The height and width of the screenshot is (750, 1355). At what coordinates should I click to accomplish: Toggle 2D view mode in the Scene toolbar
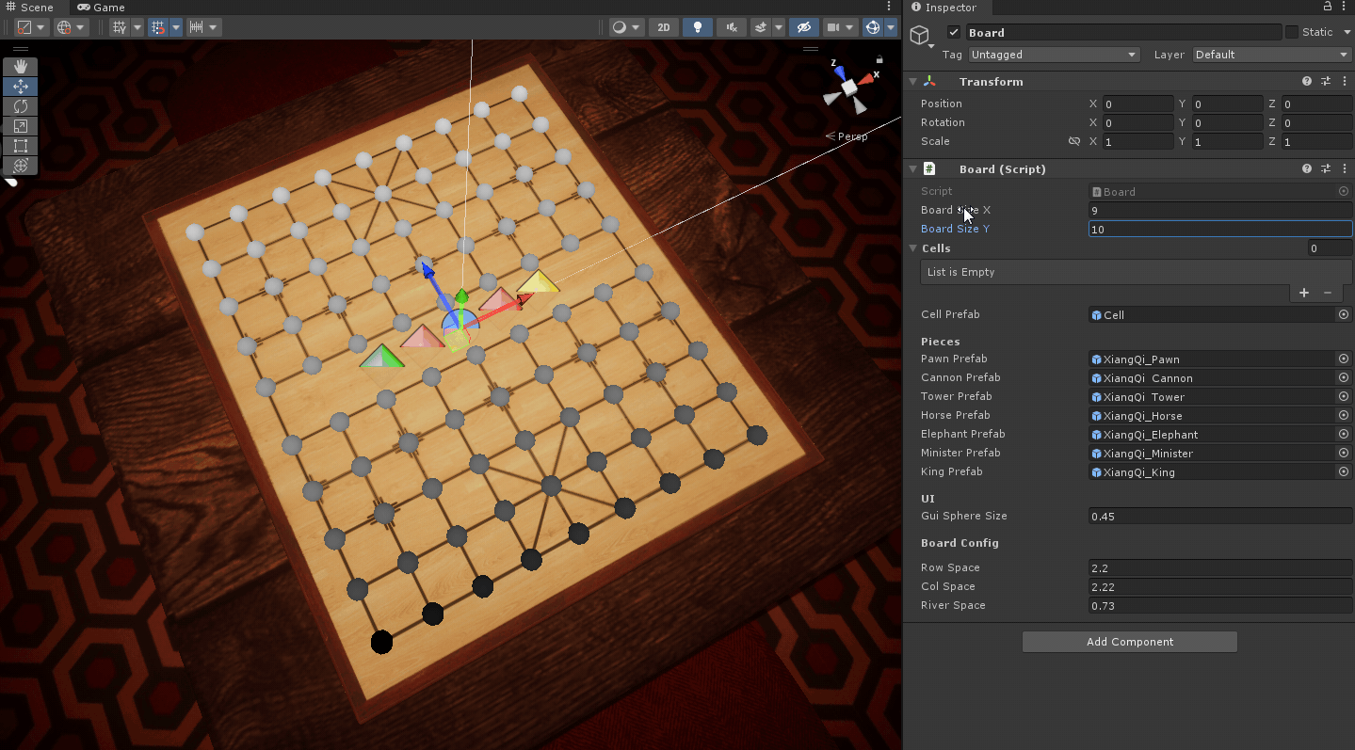point(663,27)
